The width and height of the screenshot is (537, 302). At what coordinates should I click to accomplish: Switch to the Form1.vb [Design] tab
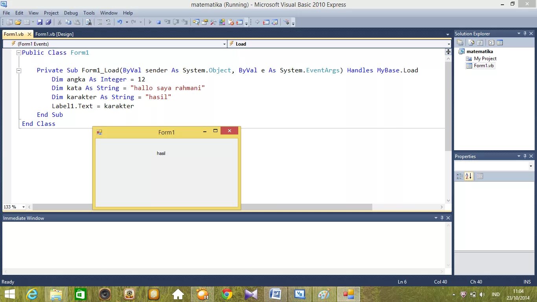pyautogui.click(x=54, y=34)
